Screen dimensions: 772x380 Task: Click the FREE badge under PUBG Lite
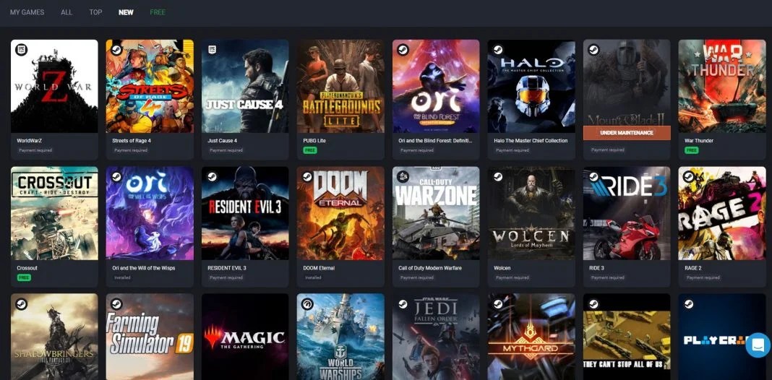(x=309, y=150)
